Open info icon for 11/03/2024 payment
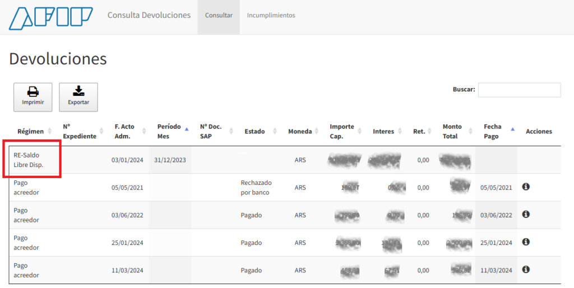574x288 pixels. [x=526, y=270]
